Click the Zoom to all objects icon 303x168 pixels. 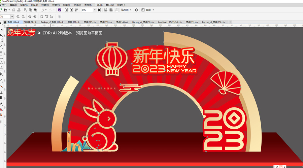35,17
